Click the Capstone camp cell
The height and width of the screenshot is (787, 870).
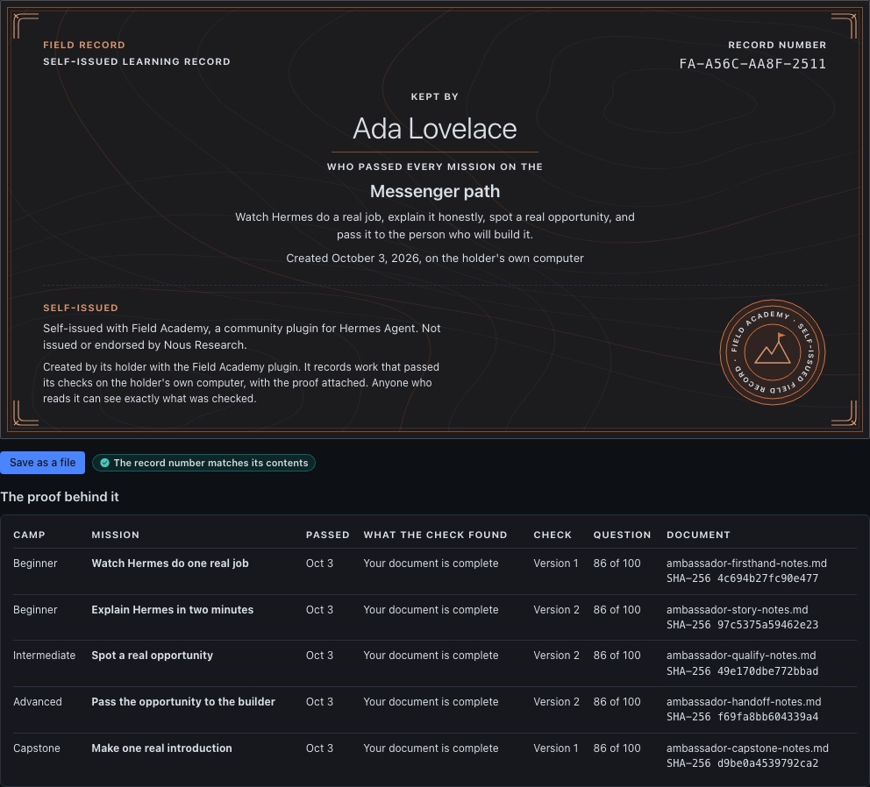37,748
